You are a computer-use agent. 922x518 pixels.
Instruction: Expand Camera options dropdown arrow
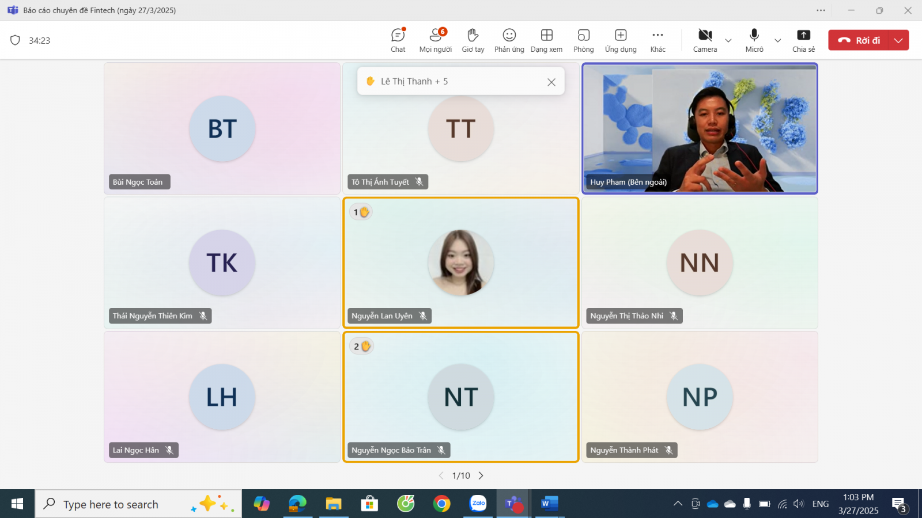coord(728,40)
